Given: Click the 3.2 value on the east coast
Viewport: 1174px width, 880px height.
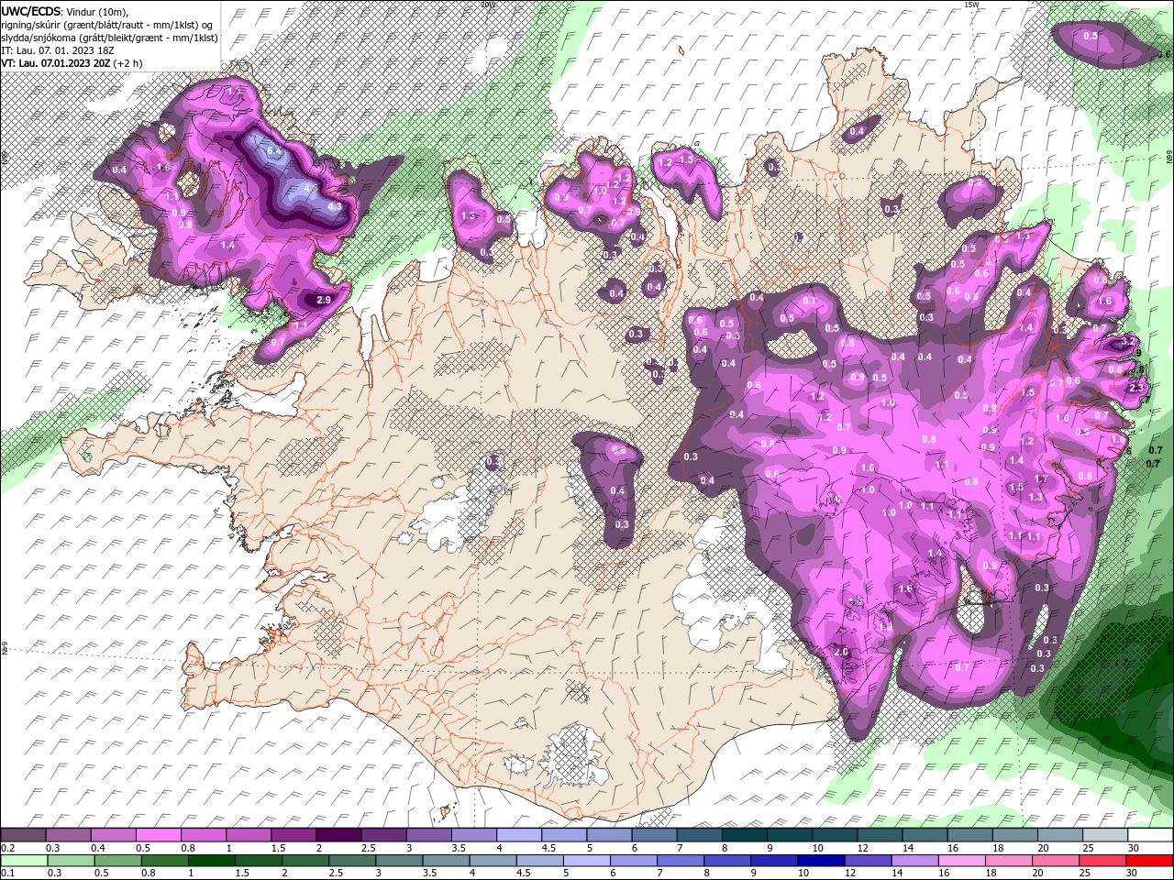Looking at the screenshot, I should click(1129, 341).
